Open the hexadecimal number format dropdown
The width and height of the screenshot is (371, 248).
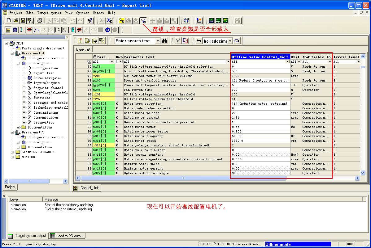(230, 41)
